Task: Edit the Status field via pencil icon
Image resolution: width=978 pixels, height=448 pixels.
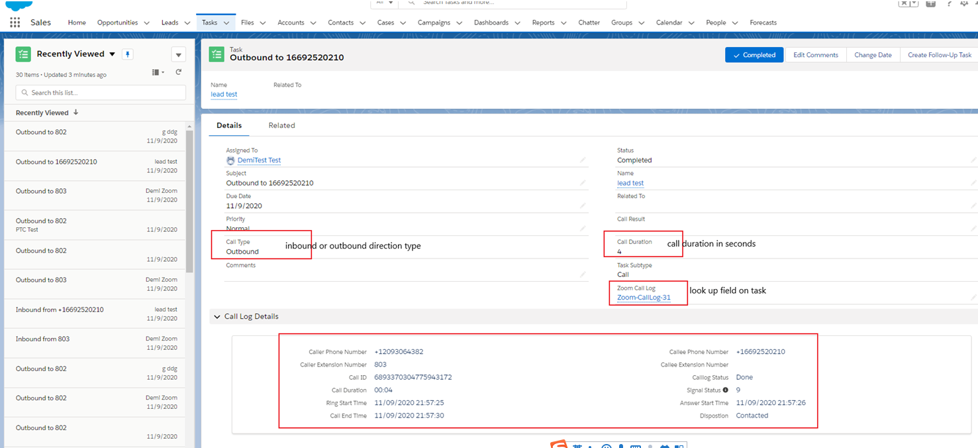Action: [x=973, y=160]
